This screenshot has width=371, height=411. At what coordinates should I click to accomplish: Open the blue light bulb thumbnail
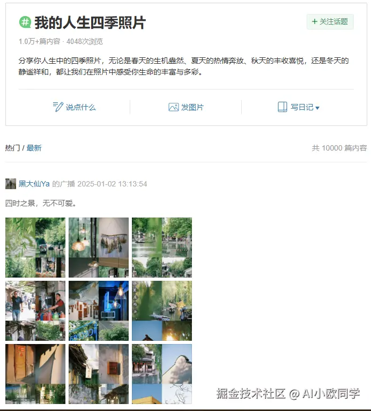[99, 311]
